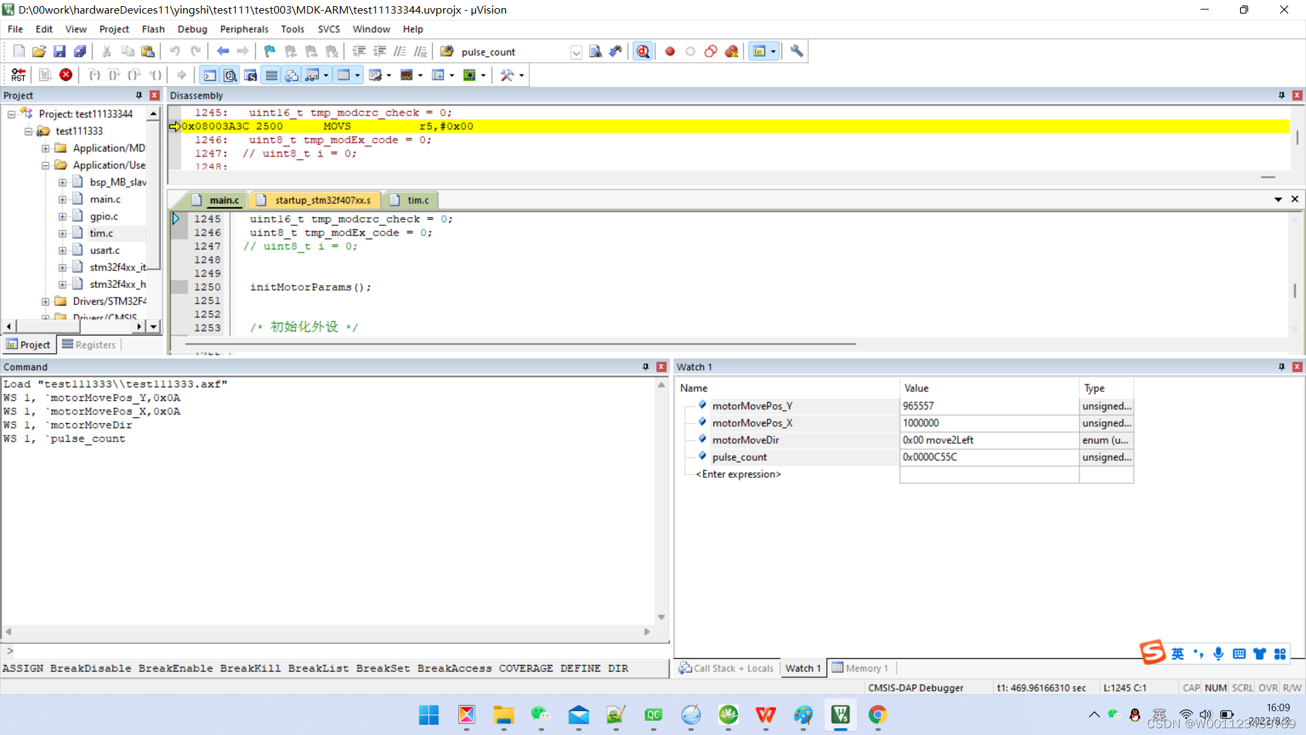Expand the motorMovePos_Y watch variable
The width and height of the screenshot is (1306, 735).
(x=702, y=405)
